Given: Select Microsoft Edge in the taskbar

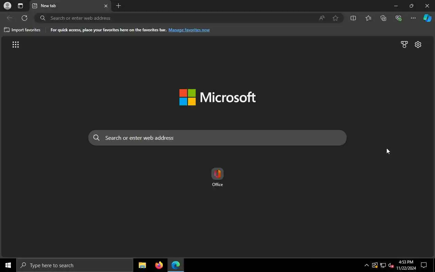Looking at the screenshot, I should point(176,265).
